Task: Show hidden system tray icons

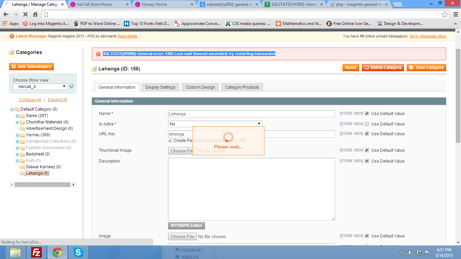Action: 394,252
